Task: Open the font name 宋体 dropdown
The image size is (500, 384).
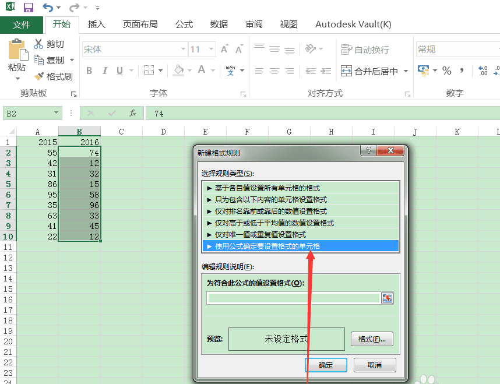Action: tap(183, 49)
